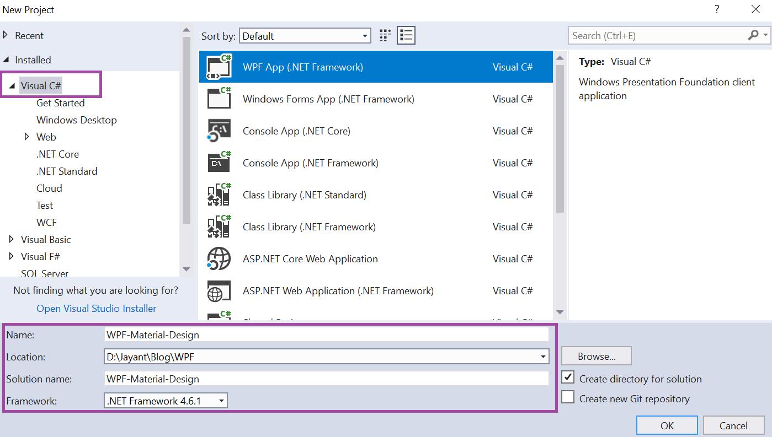Collapse the Visual C# node arrow
Viewport: 772px width, 437px height.
12,86
